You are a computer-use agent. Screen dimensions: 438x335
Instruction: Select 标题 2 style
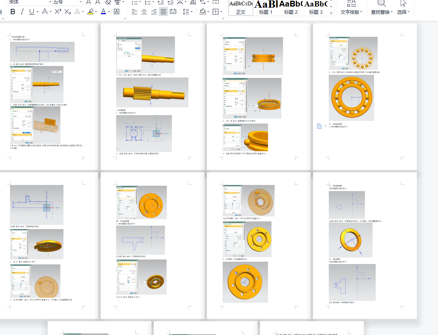[x=291, y=8]
